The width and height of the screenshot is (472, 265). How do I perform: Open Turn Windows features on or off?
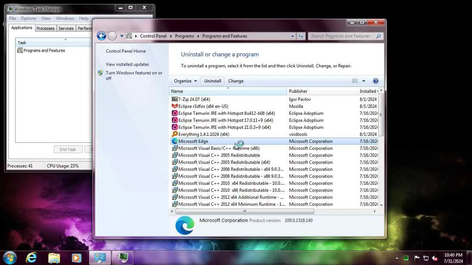134,75
